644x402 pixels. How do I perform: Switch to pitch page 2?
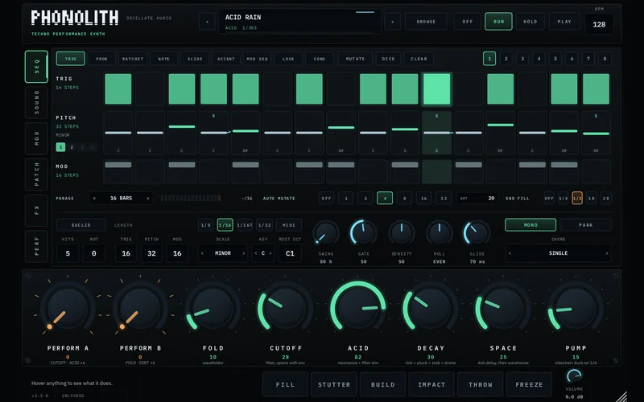72,147
